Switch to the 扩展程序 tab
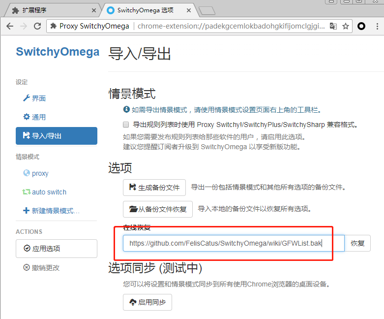 tap(53, 10)
